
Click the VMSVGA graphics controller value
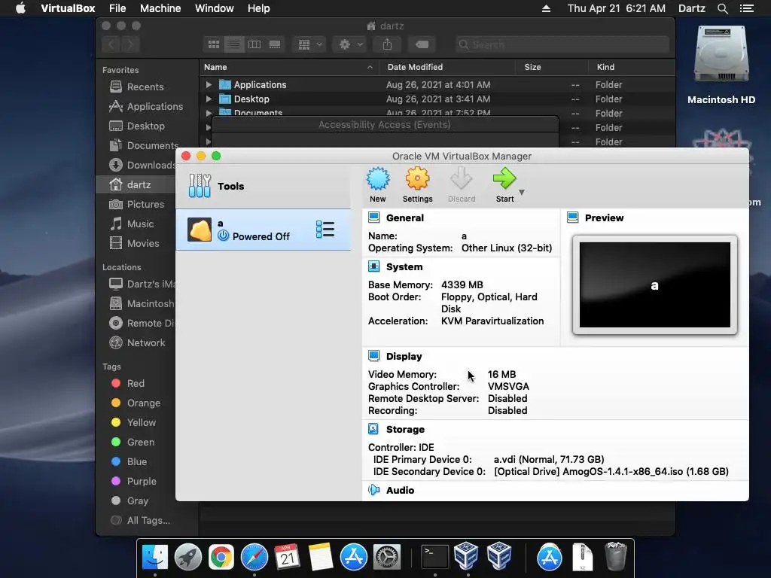[x=508, y=387]
